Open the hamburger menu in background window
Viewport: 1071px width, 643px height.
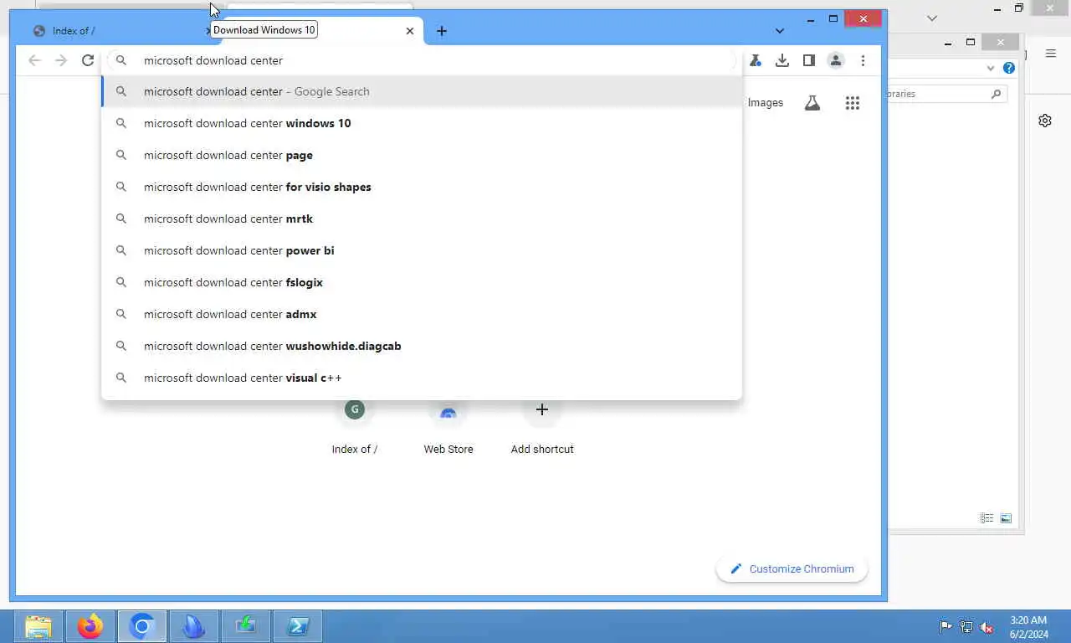click(1051, 54)
